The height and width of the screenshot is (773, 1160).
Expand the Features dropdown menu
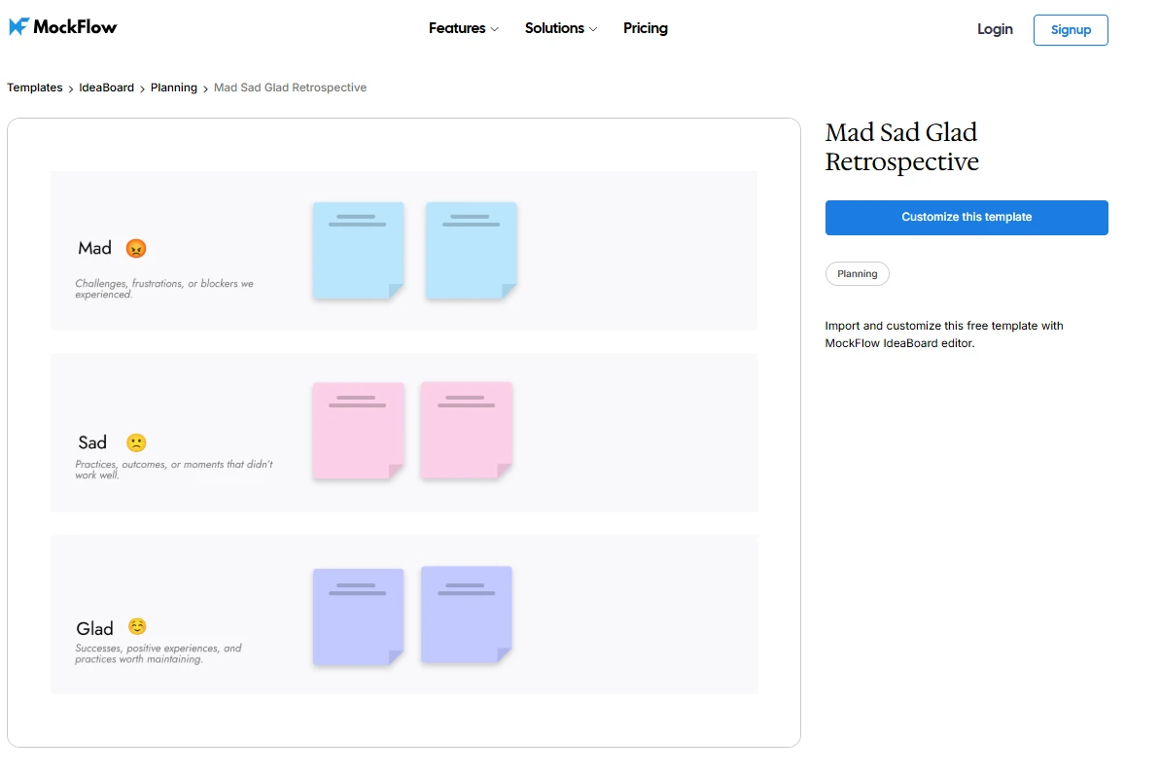(x=464, y=28)
